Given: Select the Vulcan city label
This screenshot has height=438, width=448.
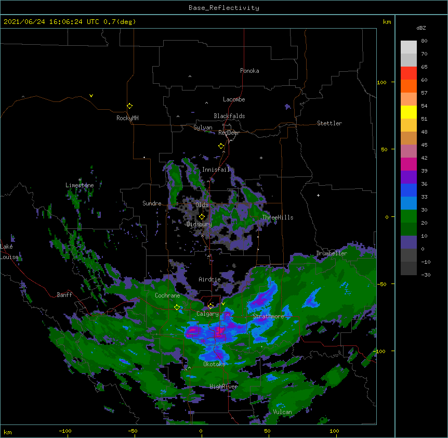Looking at the screenshot, I should [x=282, y=412].
